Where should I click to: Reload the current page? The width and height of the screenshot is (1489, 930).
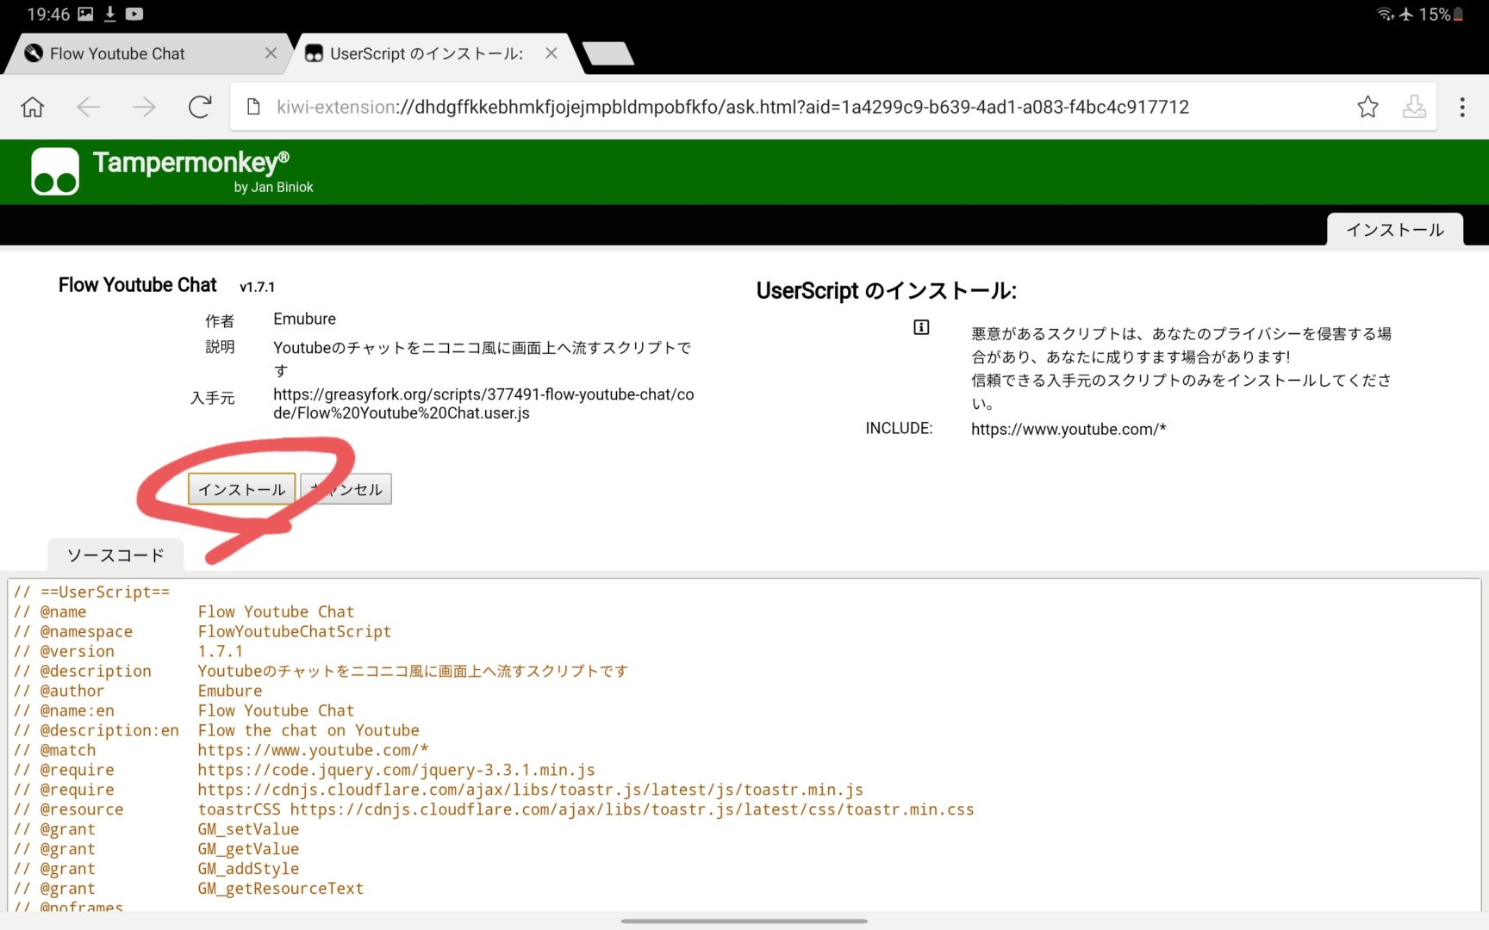pos(200,107)
